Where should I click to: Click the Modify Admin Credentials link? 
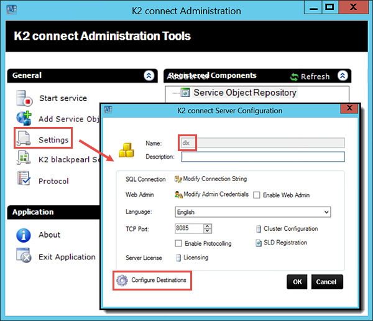pos(216,194)
